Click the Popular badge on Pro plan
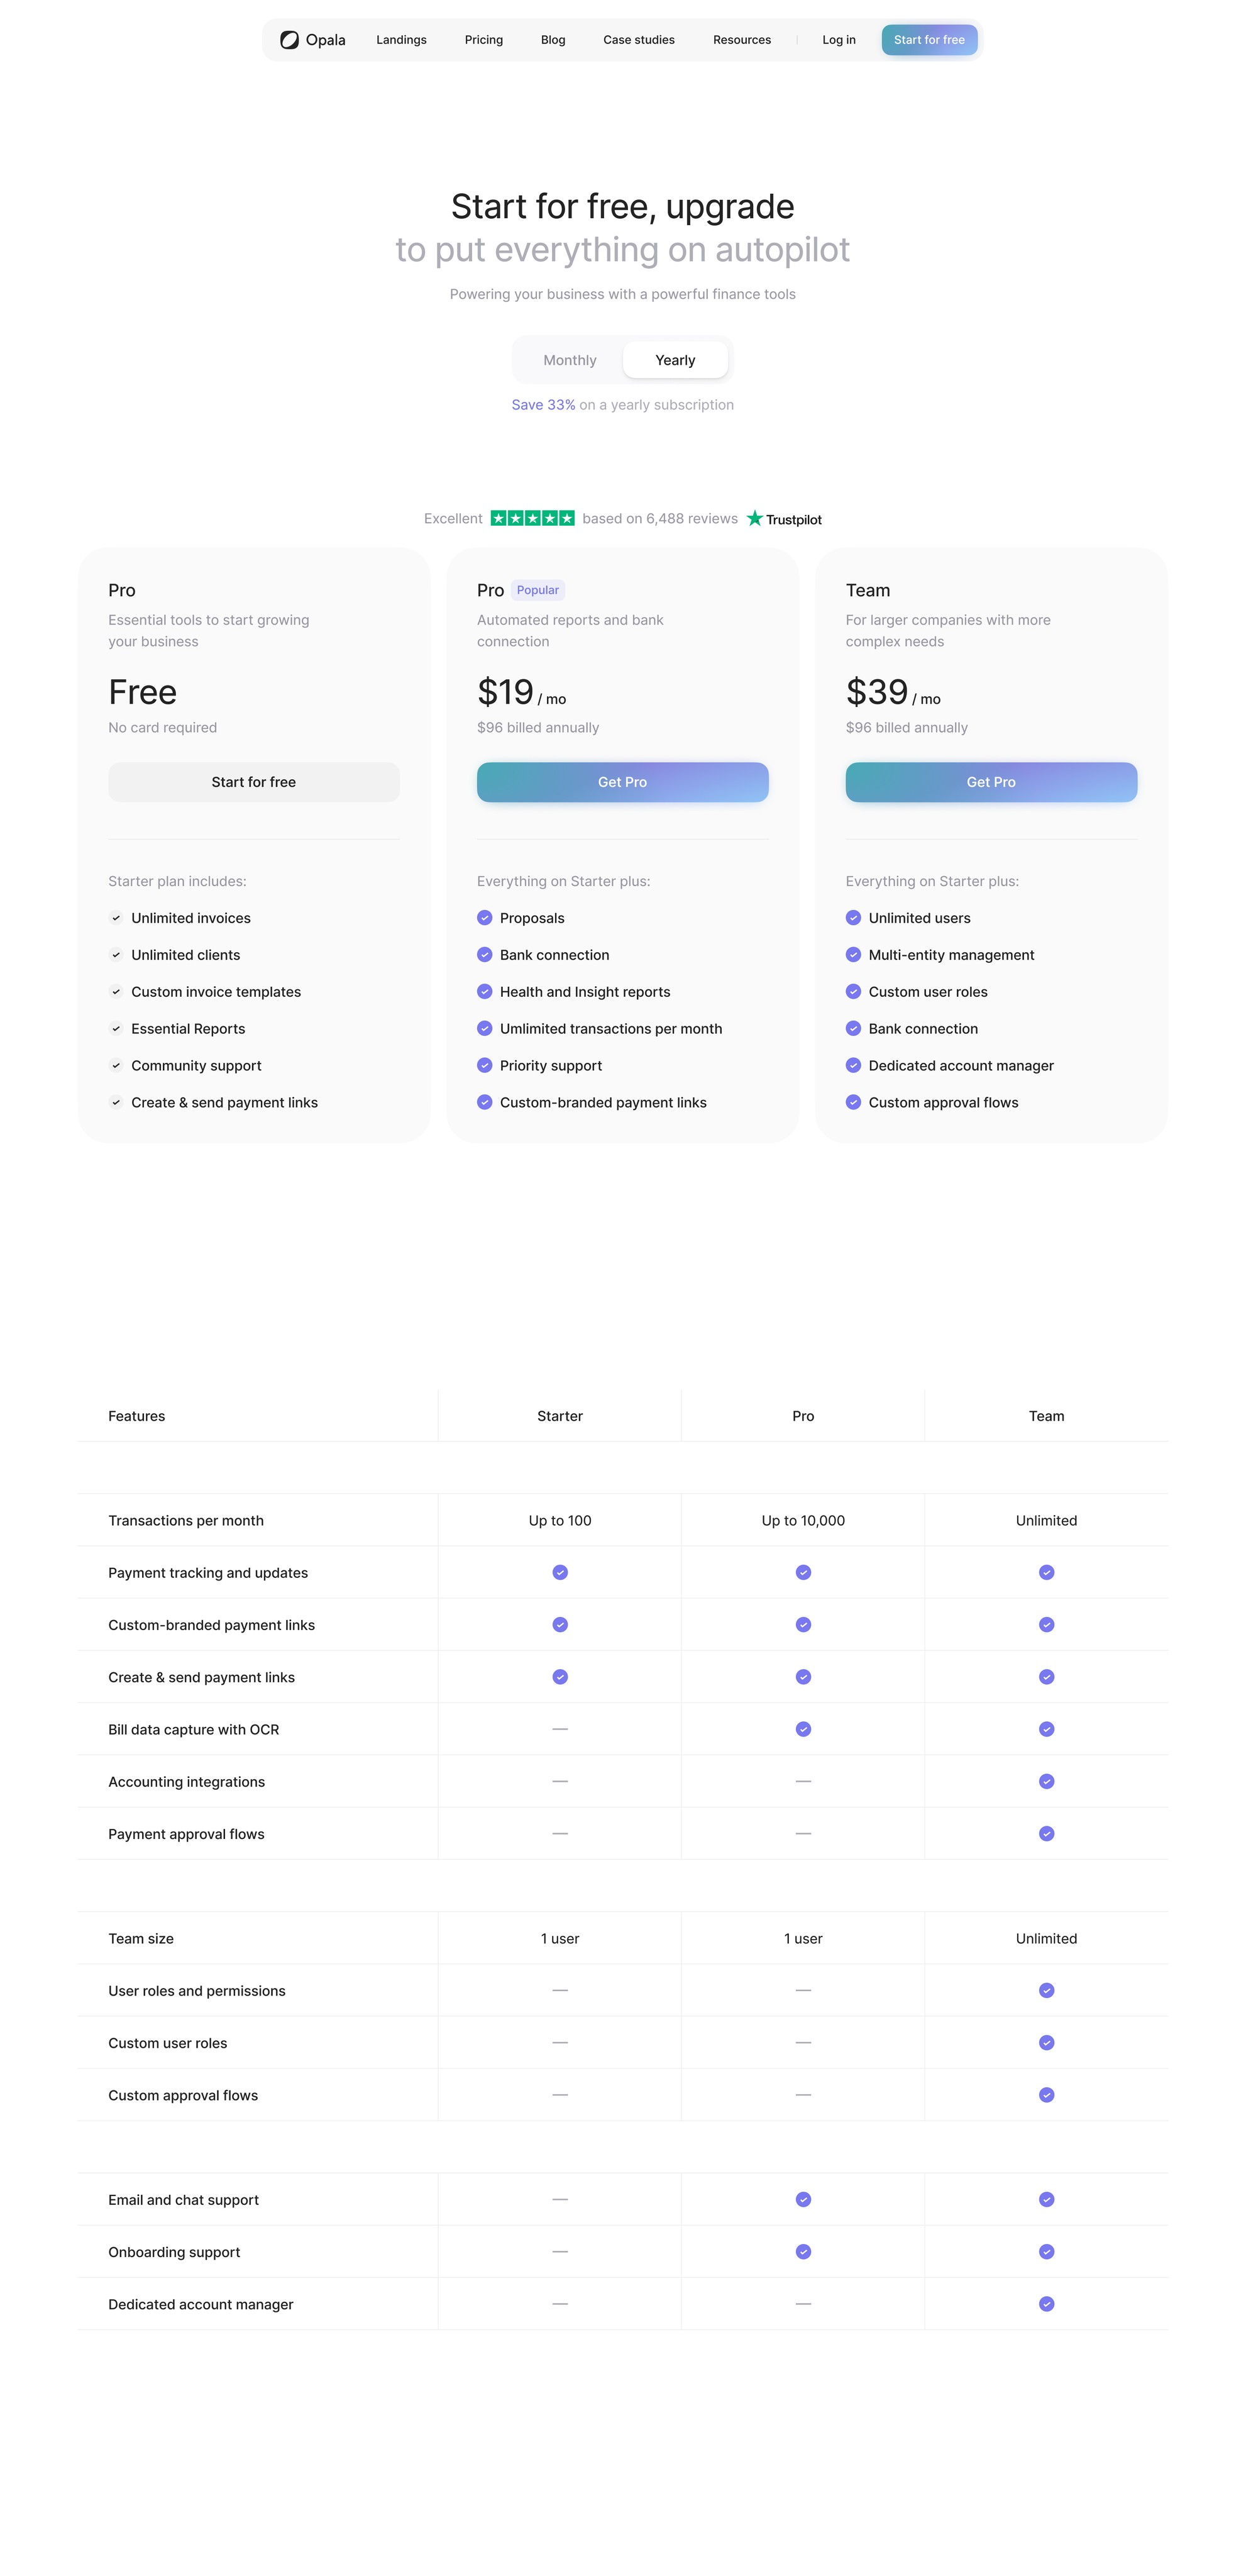Screen dimensions: 1246x2576 538,590
